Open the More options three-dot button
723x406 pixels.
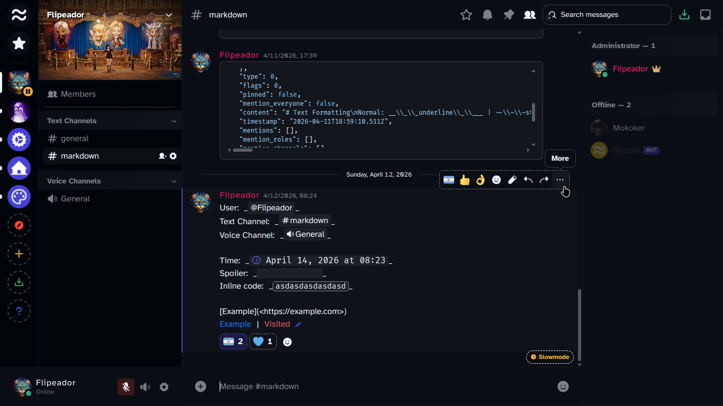tap(560, 180)
